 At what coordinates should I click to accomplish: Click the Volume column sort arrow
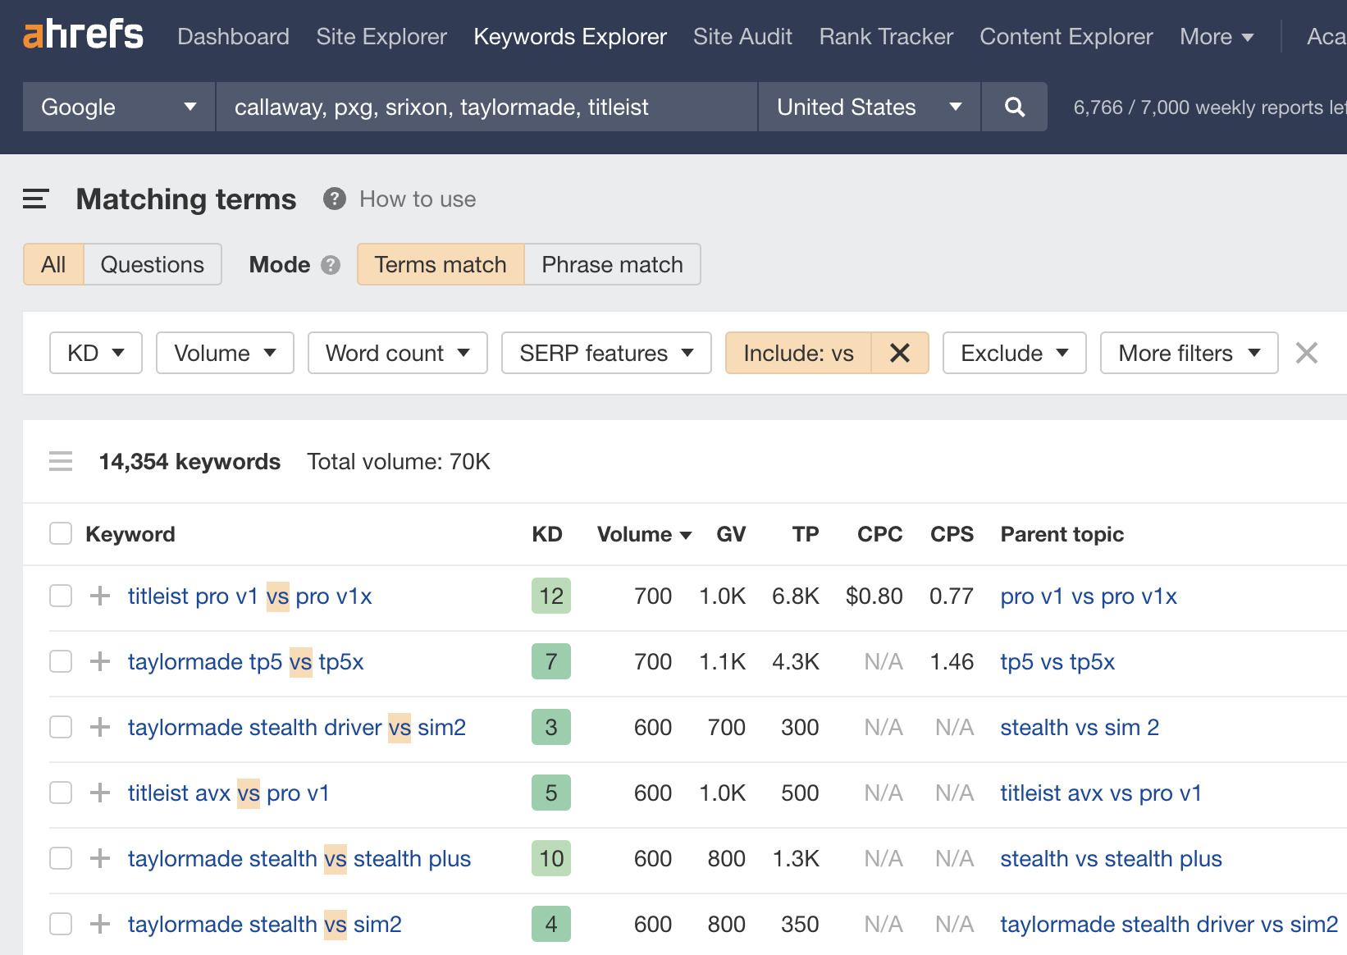point(687,534)
